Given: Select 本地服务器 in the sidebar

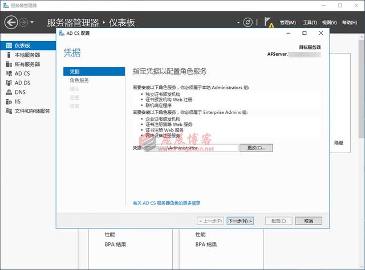Looking at the screenshot, I should [x=28, y=55].
